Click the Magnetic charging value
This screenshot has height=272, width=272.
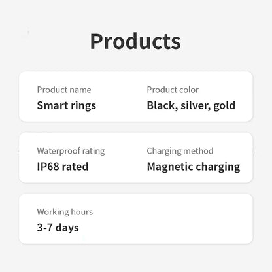pyautogui.click(x=194, y=167)
